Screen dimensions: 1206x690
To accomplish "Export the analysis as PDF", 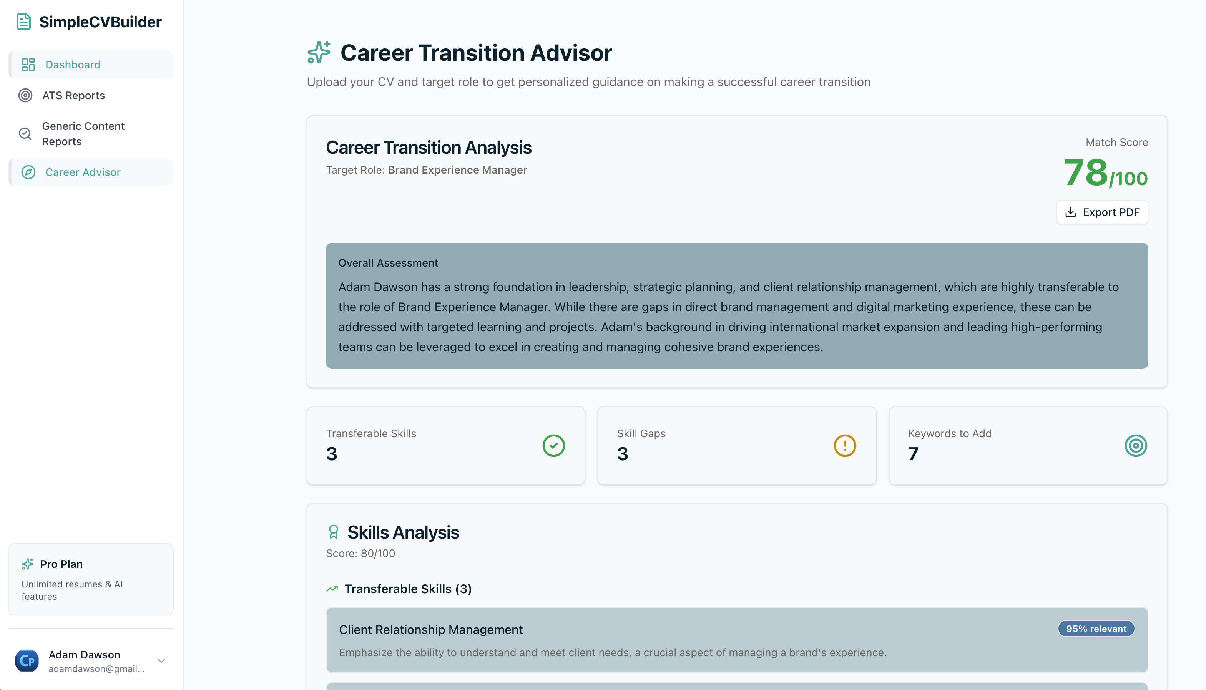I will (x=1102, y=212).
